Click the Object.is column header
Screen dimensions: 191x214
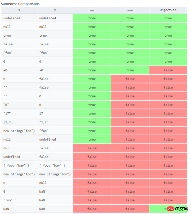[168, 10]
